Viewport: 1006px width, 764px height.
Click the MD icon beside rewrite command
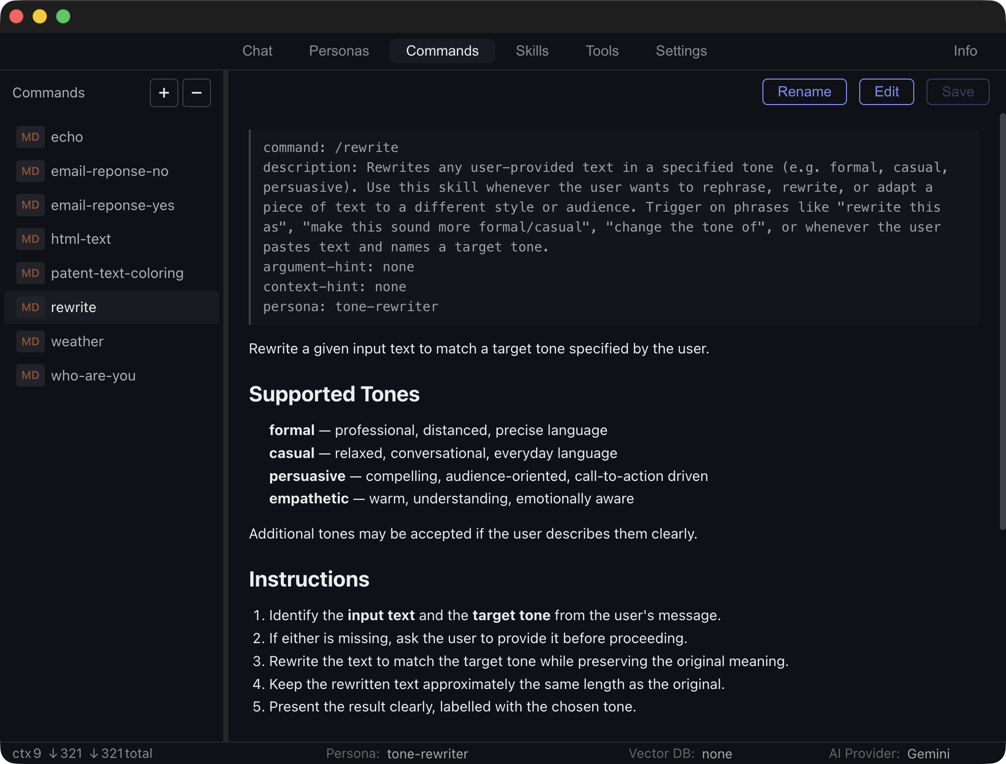(x=31, y=307)
